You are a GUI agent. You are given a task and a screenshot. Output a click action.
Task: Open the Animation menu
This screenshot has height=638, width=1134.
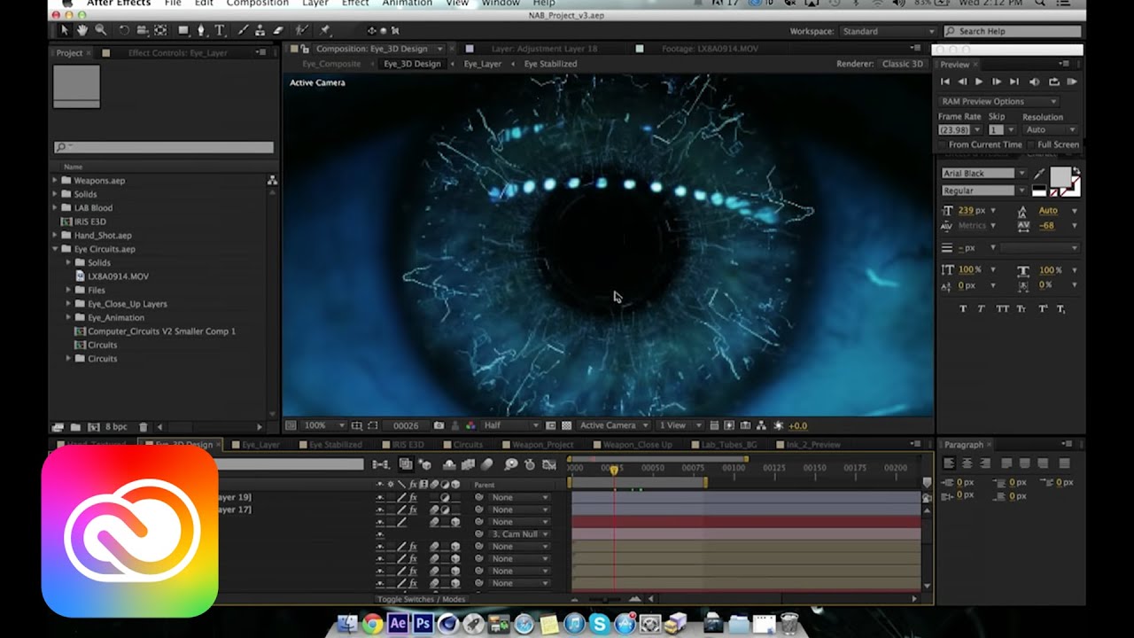click(408, 4)
